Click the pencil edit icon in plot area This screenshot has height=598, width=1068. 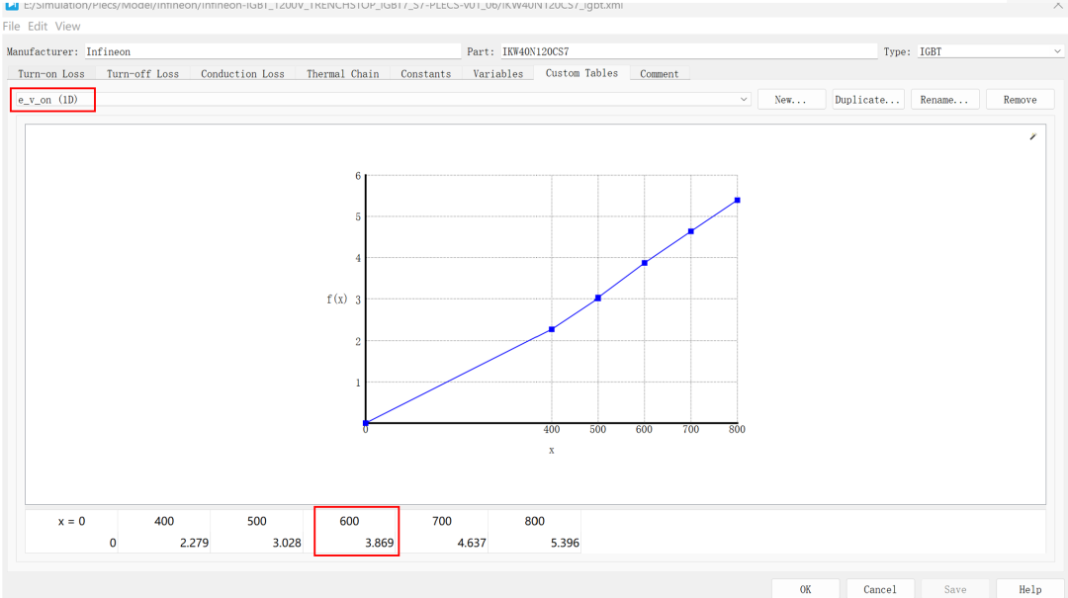point(1032,137)
